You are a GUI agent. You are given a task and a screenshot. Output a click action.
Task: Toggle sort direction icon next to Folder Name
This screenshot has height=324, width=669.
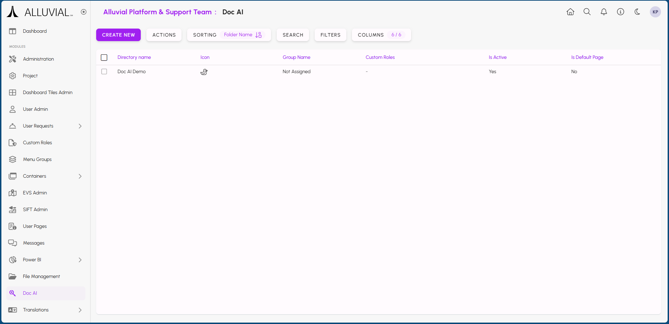coord(258,35)
